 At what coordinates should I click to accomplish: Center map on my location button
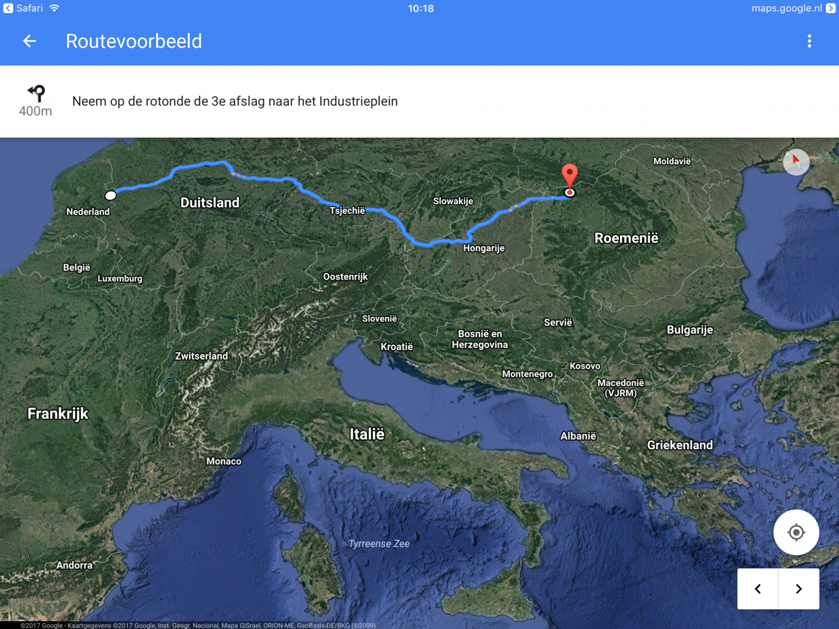[x=796, y=532]
